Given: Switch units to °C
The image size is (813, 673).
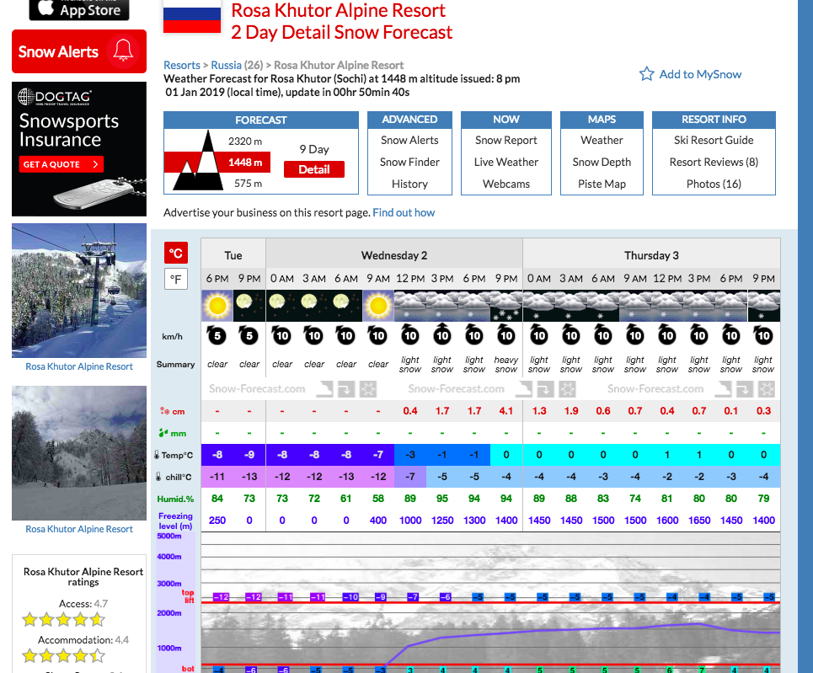Looking at the screenshot, I should 176,253.
